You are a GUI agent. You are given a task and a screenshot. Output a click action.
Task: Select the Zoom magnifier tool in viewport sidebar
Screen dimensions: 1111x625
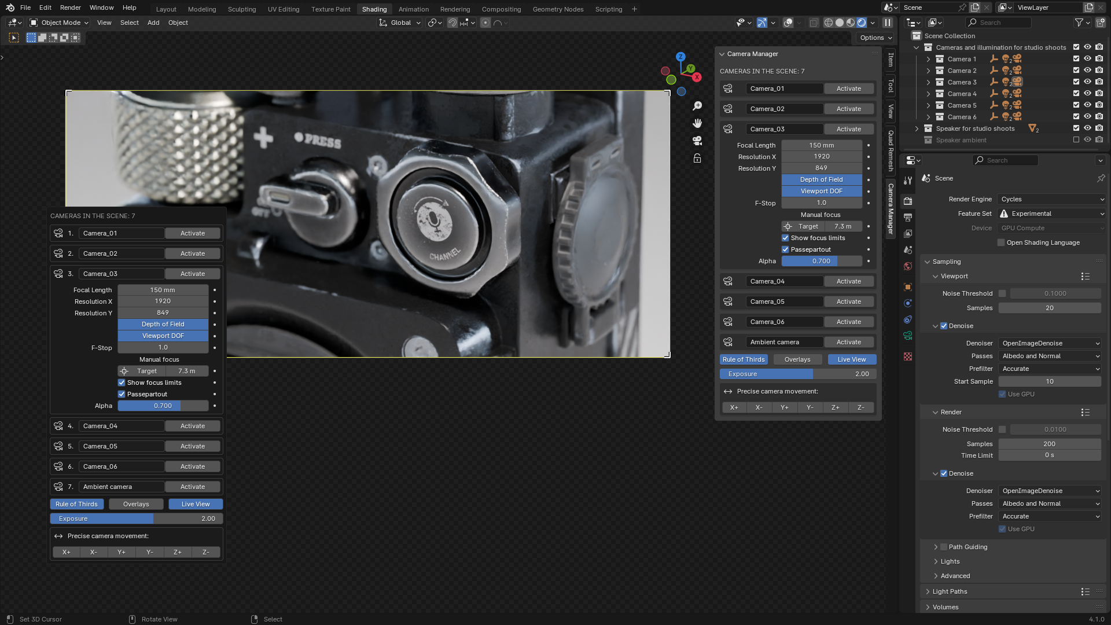click(x=697, y=106)
